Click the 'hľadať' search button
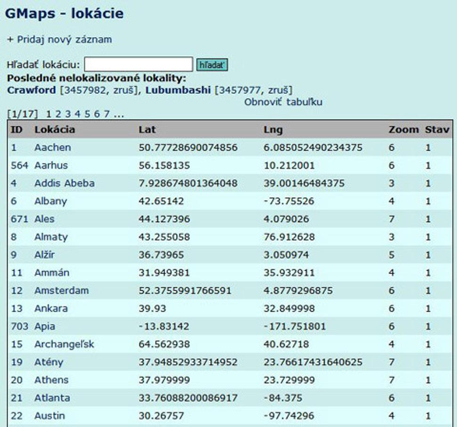The height and width of the screenshot is (427, 457). tap(212, 65)
